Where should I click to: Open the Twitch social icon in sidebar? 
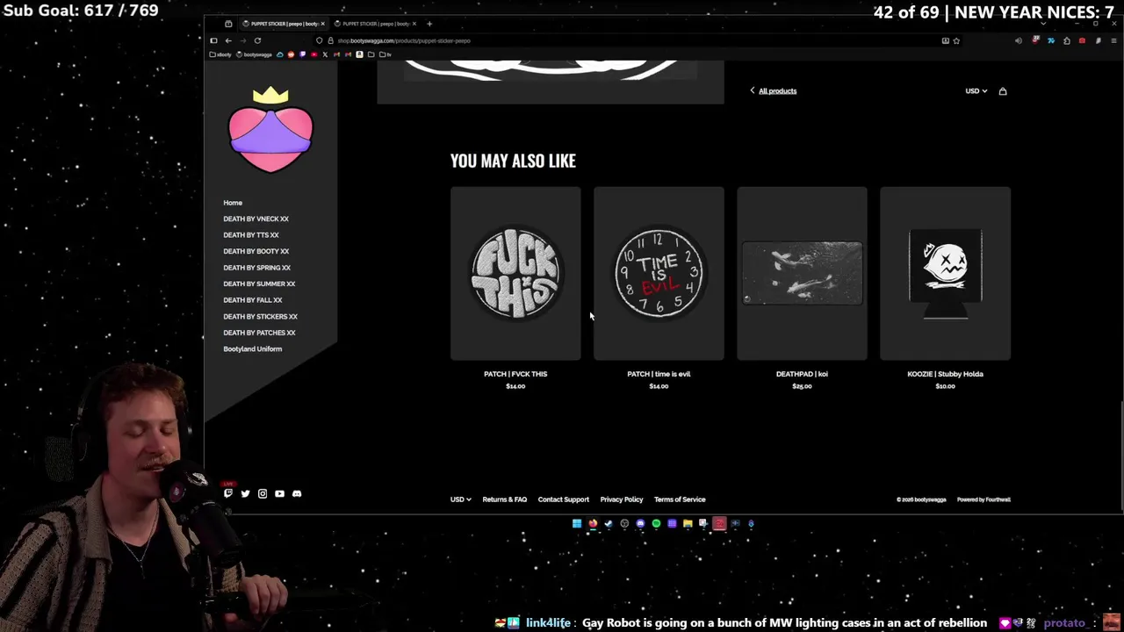click(x=228, y=493)
